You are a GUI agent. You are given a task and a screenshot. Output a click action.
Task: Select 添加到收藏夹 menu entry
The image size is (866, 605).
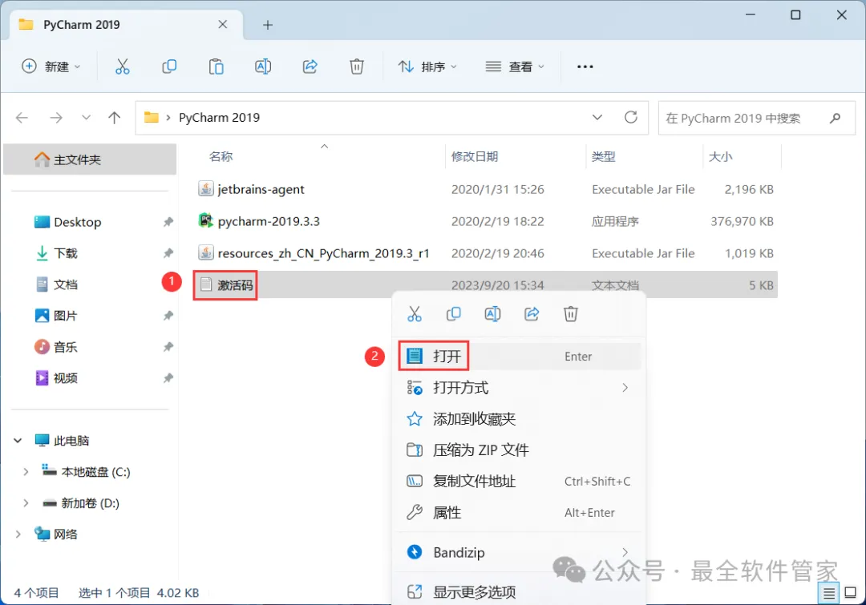tap(519, 419)
